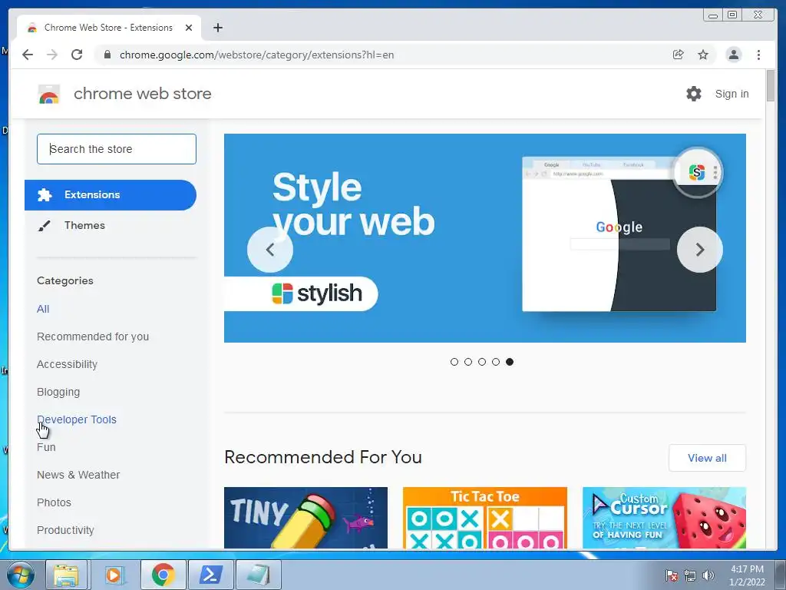Open Chrome's three-dot menu

coord(758,55)
